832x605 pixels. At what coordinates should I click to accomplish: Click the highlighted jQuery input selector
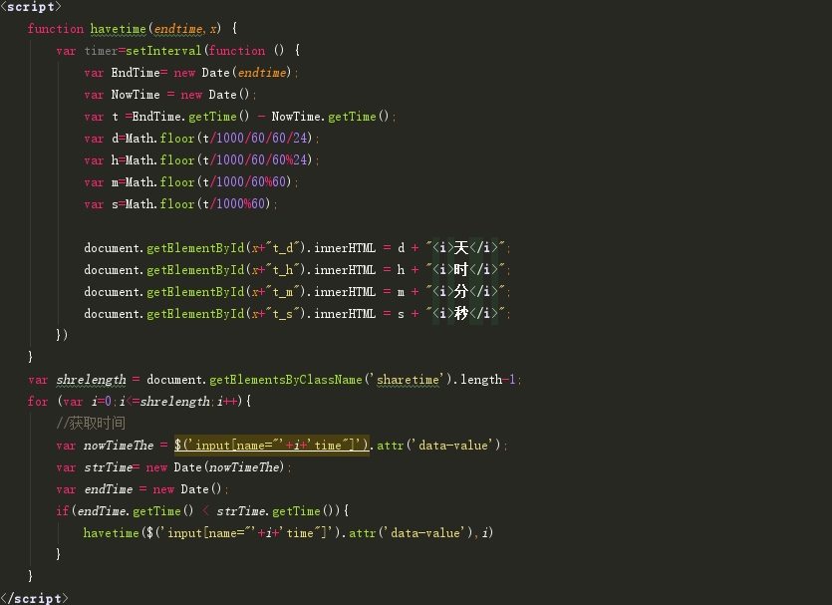[x=272, y=446]
